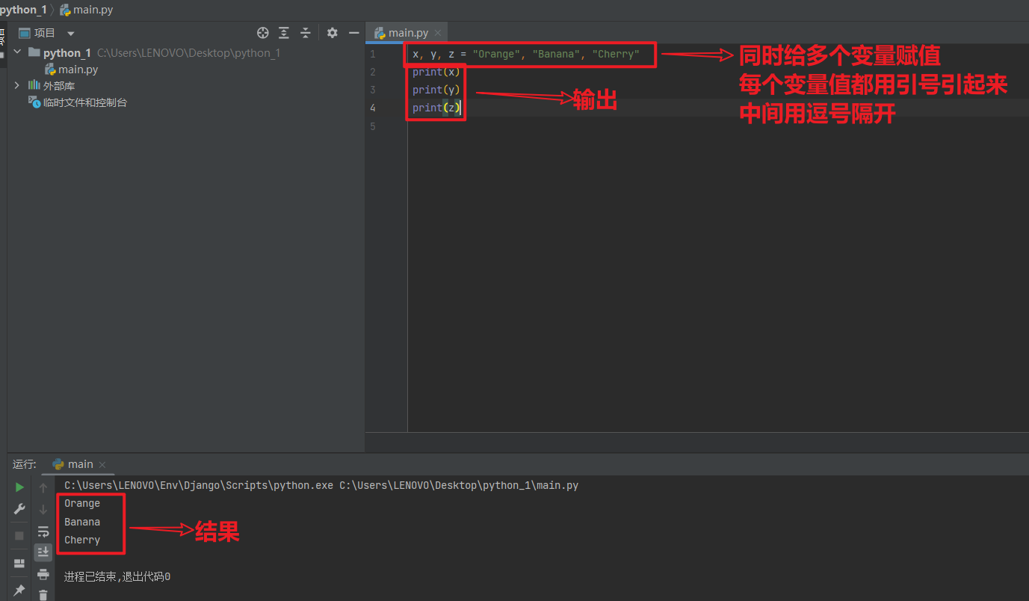
Task: Click Orange output line in console
Action: (82, 504)
